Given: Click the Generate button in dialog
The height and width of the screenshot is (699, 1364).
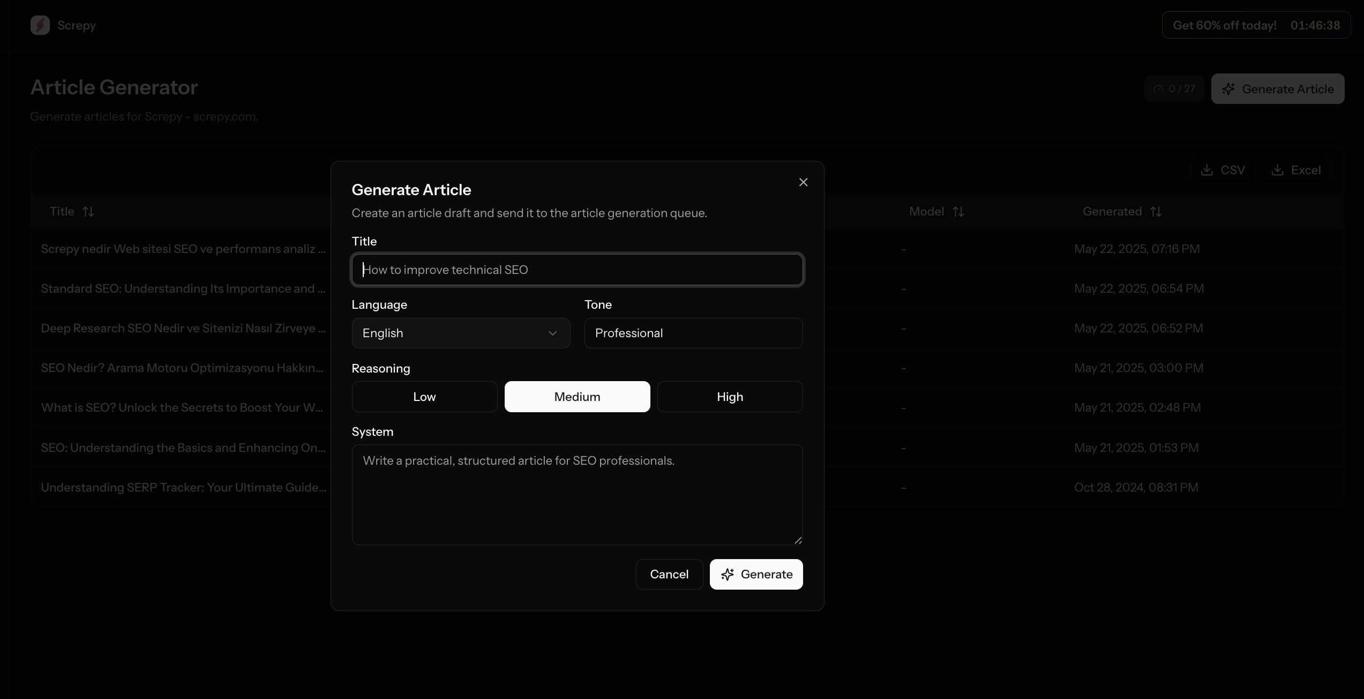Looking at the screenshot, I should (756, 574).
